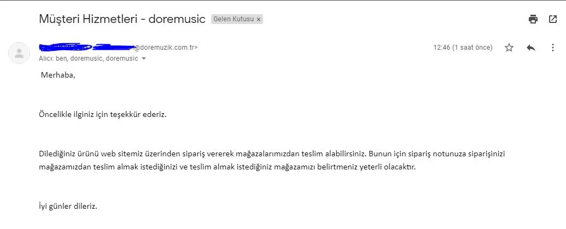Click the Merhaba greeting text
The image size is (566, 229).
(58, 75)
